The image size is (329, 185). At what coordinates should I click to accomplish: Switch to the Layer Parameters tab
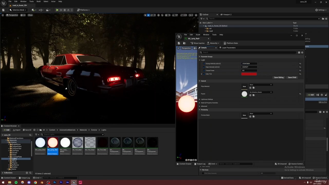point(229,48)
